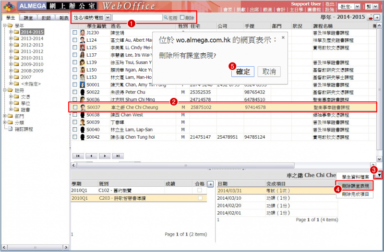Go to first page of student list
Screen dimensions: 384x252
[78, 156]
